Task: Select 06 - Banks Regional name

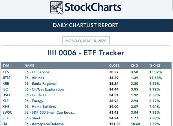Action: pos(41,84)
